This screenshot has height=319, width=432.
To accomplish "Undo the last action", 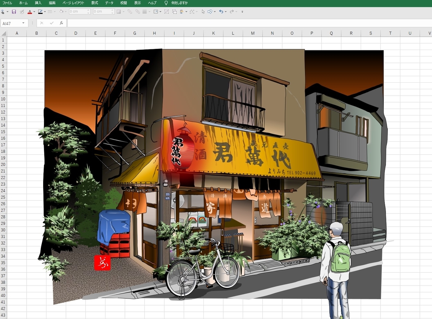I will 221,12.
